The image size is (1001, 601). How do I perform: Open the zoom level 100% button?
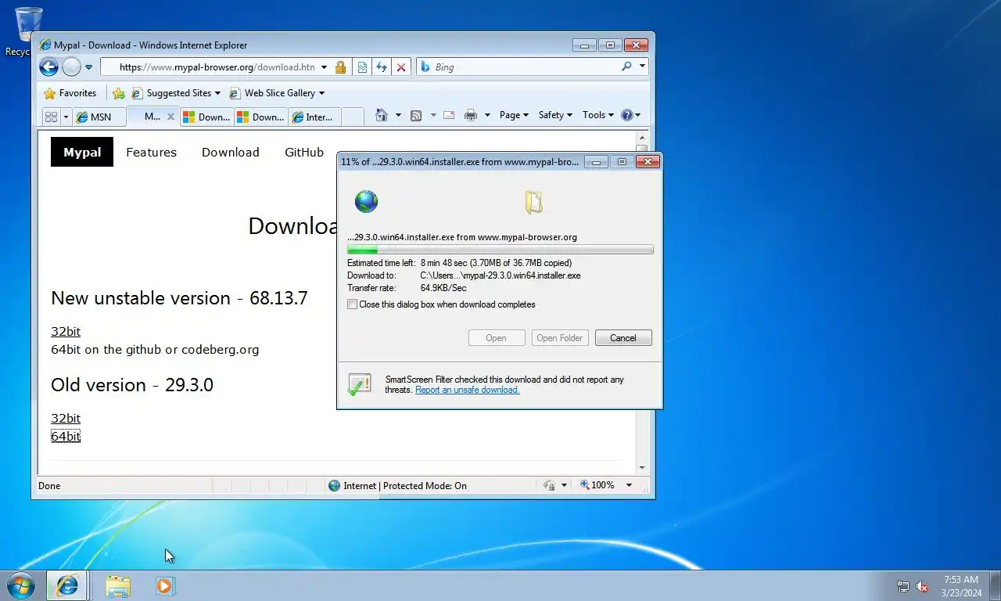(x=598, y=485)
